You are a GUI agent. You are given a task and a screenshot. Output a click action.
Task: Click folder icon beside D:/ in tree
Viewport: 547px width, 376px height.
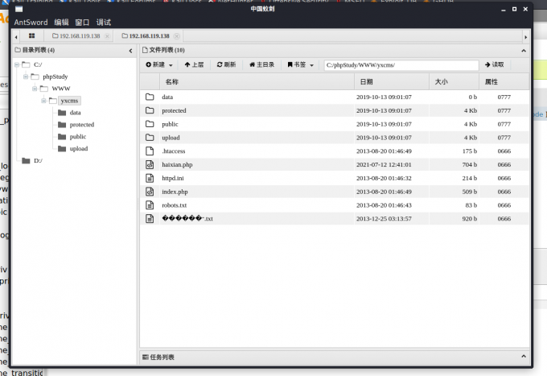(x=26, y=160)
